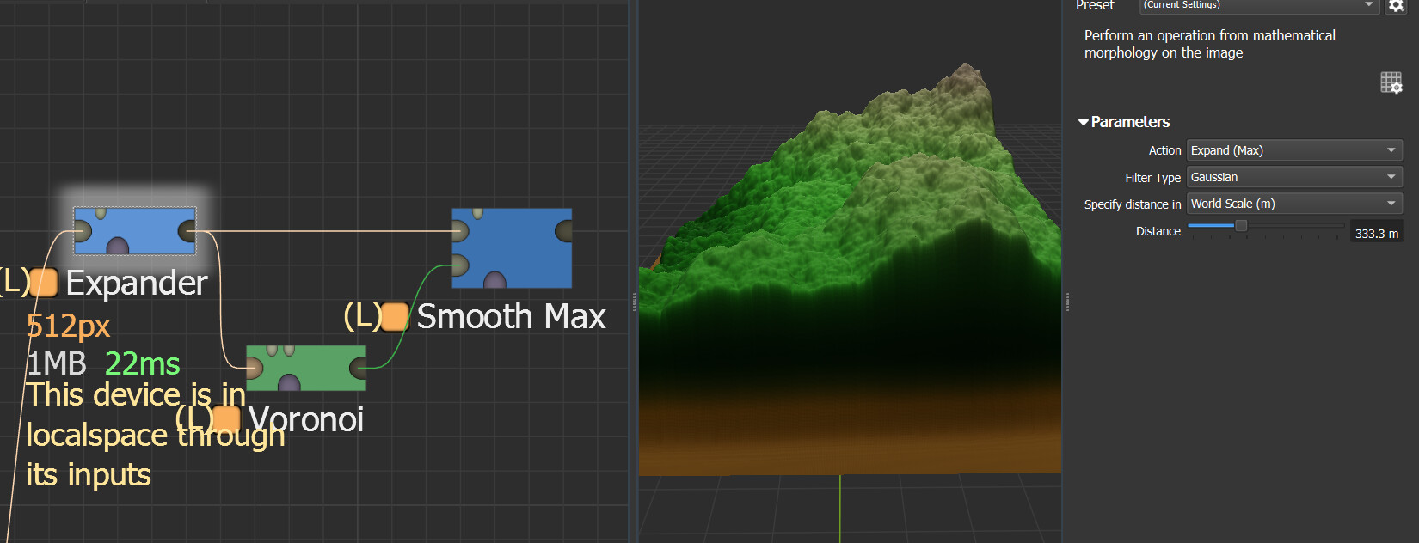Image resolution: width=1419 pixels, height=543 pixels.
Task: Click the Smooth Max node's right output port
Action: click(x=564, y=230)
